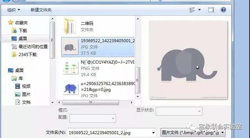Click the file list horizontal scrollbar
Viewport: 250px width, 138px height.
pos(96,102)
